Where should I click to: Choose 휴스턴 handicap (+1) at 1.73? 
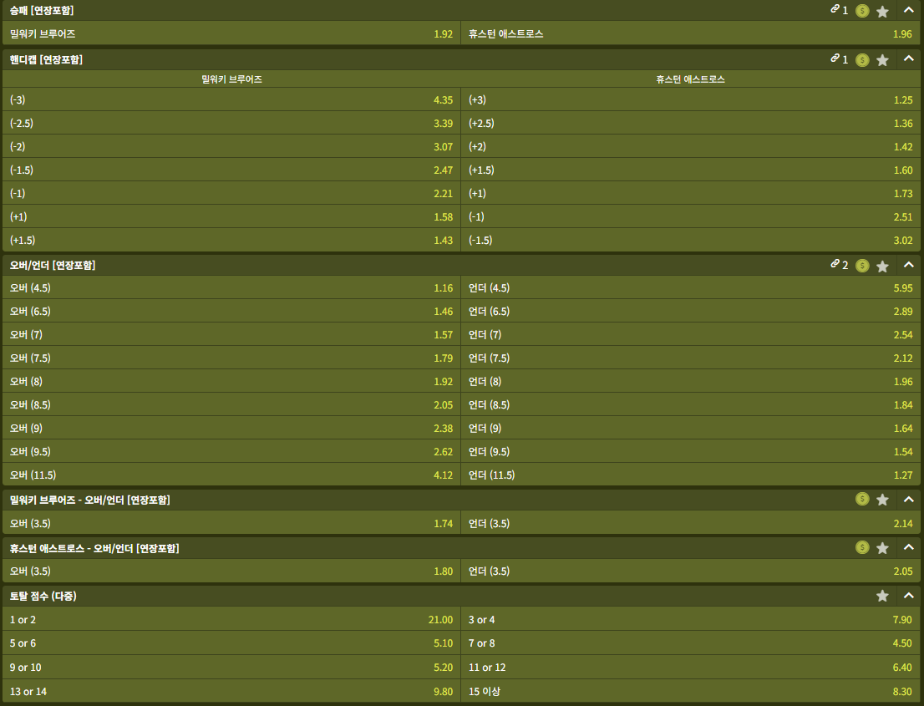coord(691,193)
